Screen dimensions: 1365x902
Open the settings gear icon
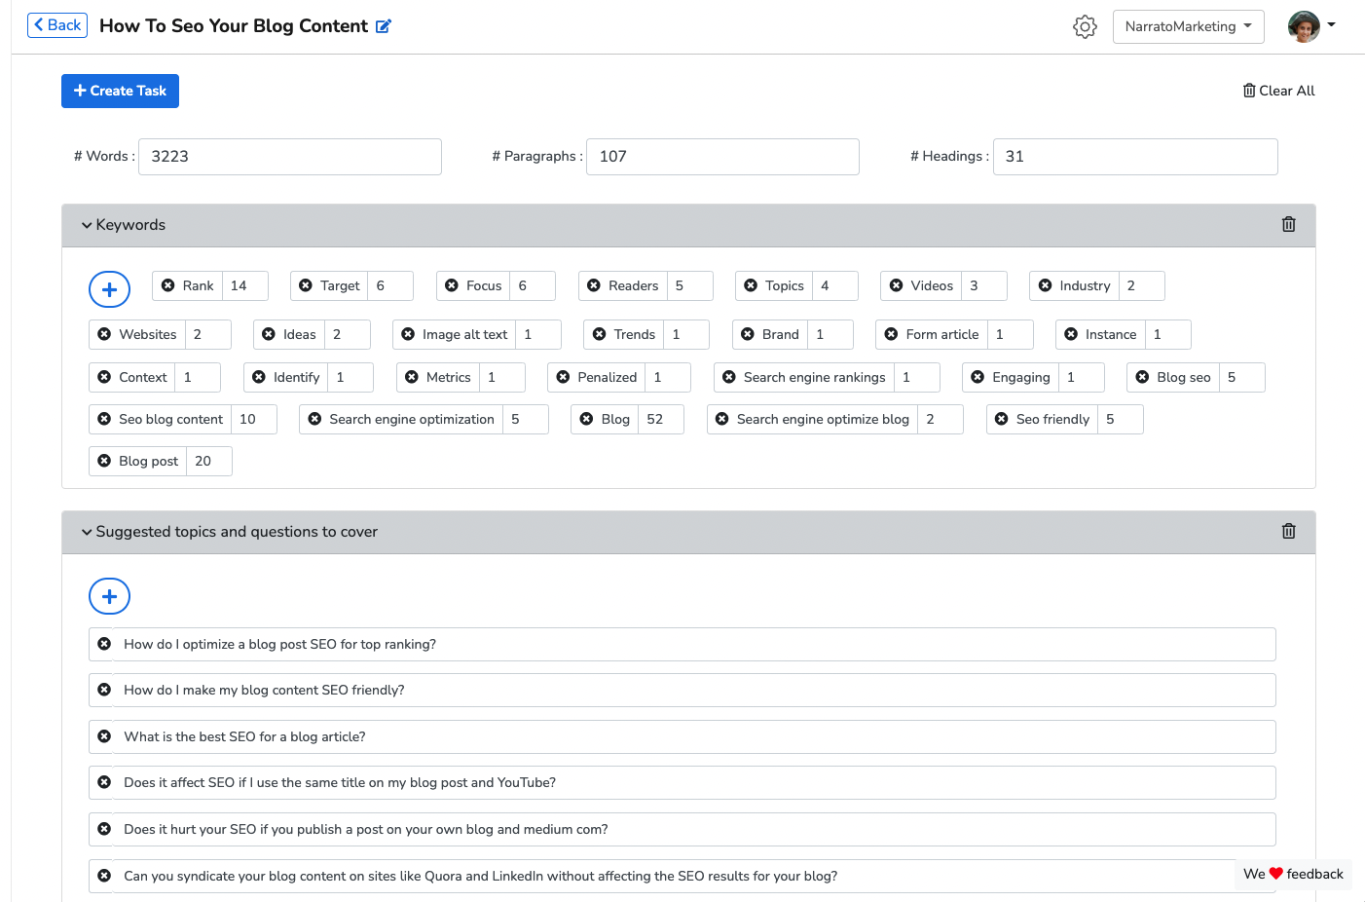coord(1085,26)
